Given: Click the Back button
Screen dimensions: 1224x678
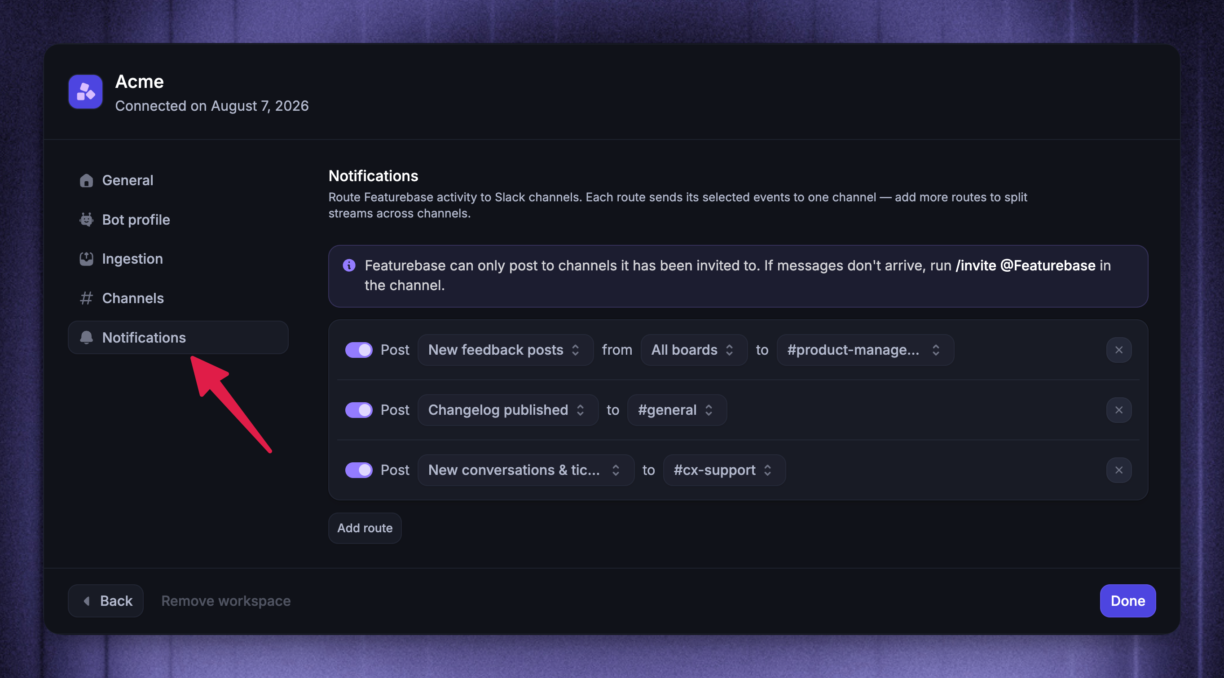Looking at the screenshot, I should pyautogui.click(x=106, y=601).
